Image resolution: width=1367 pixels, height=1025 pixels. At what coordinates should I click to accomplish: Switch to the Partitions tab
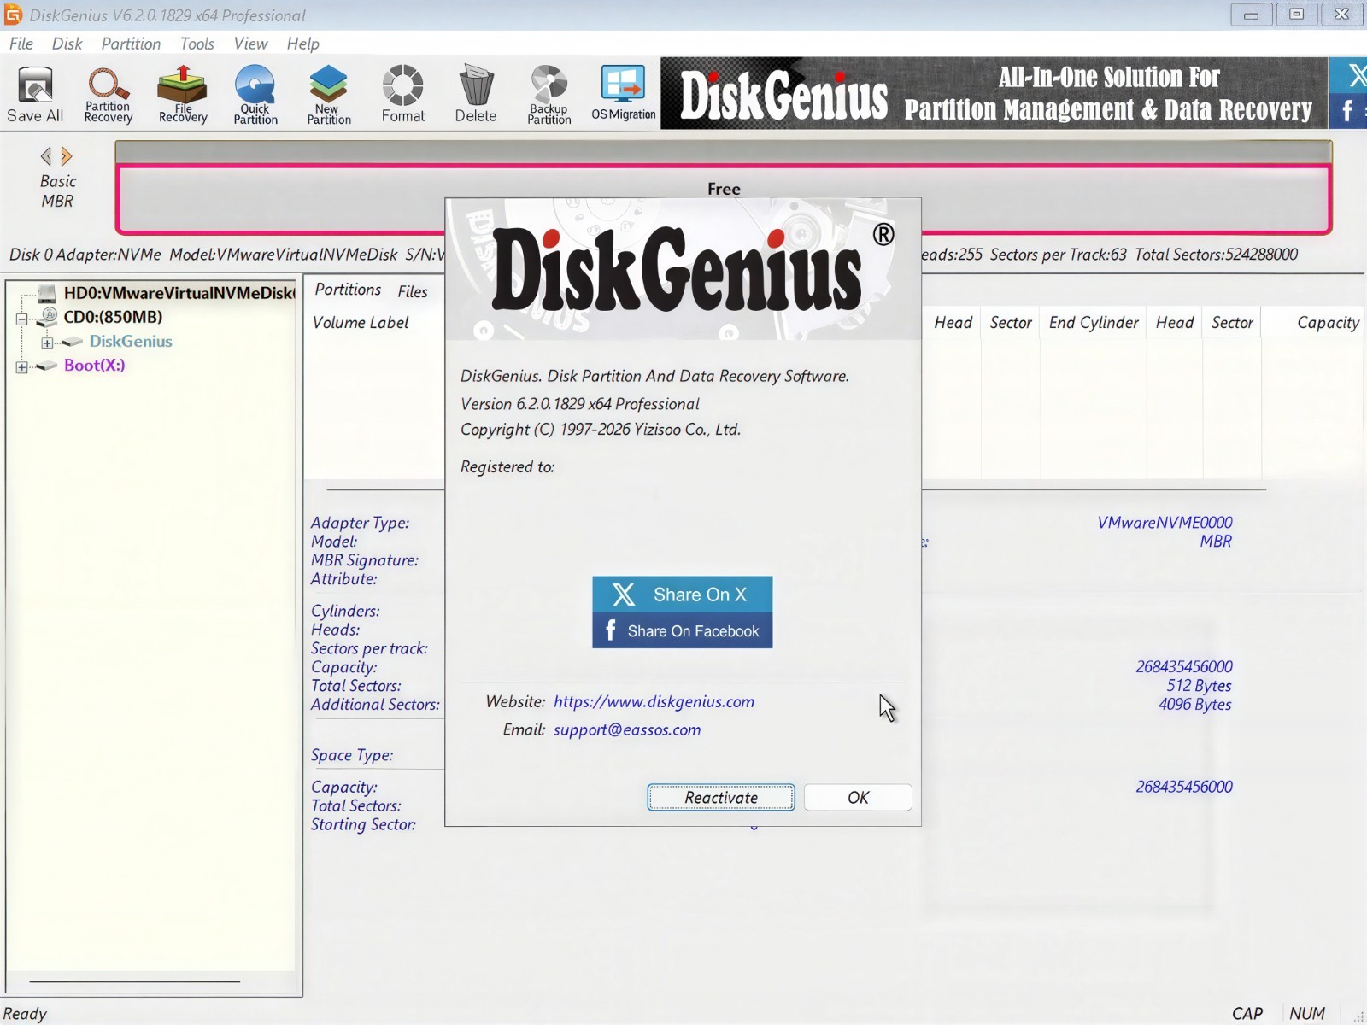coord(348,290)
